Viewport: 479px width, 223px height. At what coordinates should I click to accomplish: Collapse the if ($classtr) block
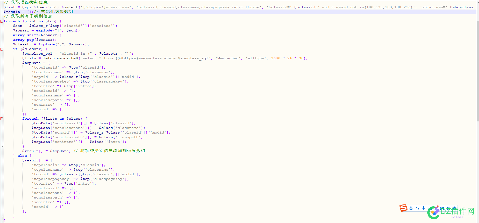point(2,49)
